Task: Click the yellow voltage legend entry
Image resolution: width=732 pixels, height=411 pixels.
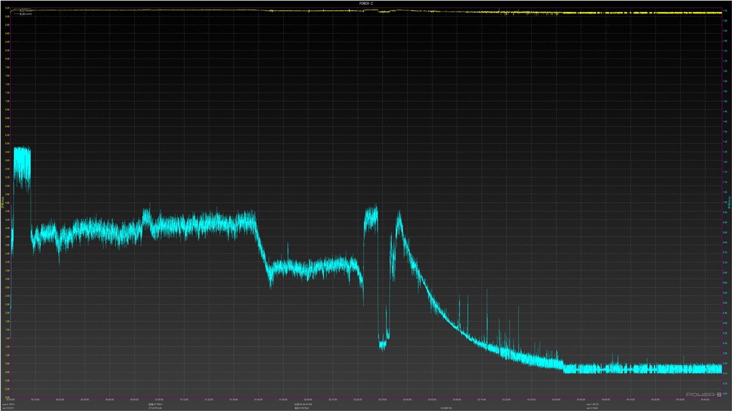Action: [26, 10]
